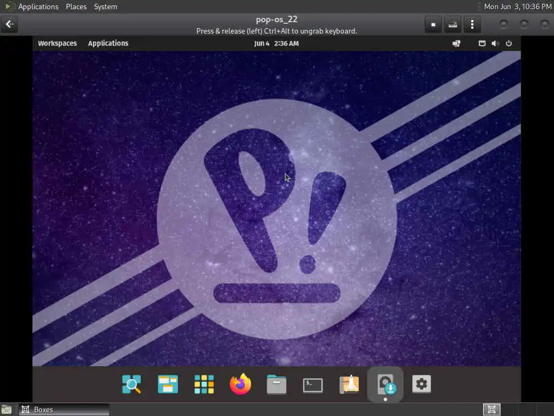
Task: Open the host System menu
Action: (x=105, y=6)
